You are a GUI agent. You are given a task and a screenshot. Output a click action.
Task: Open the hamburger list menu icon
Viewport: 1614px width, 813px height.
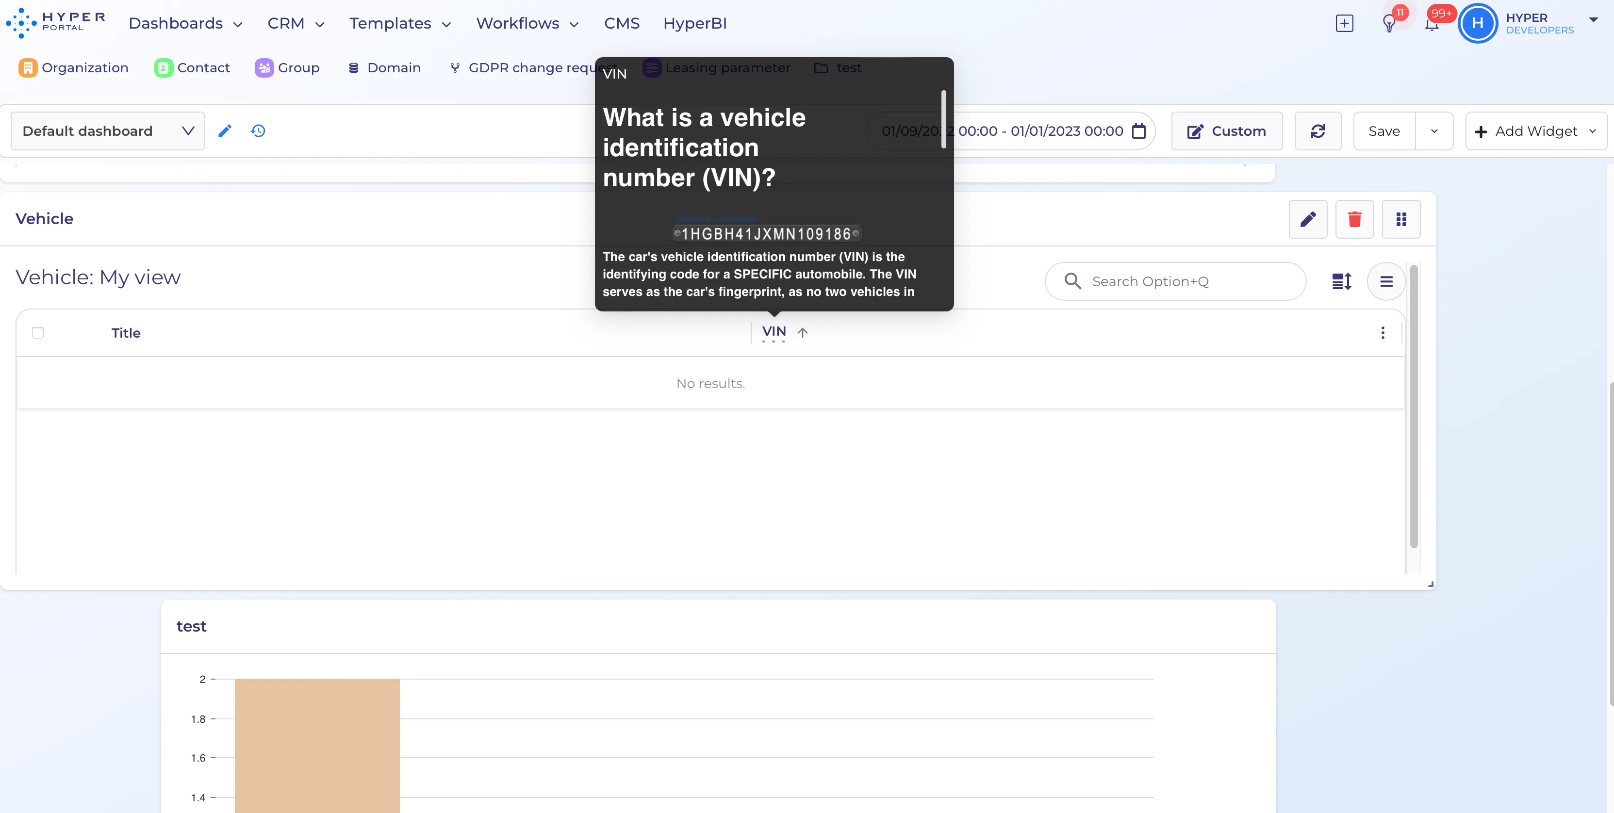pos(1386,281)
